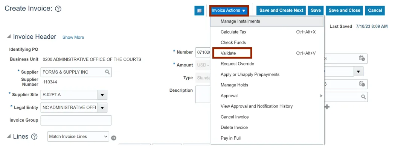Click the help icon beside Create Invoice

pyautogui.click(x=58, y=9)
